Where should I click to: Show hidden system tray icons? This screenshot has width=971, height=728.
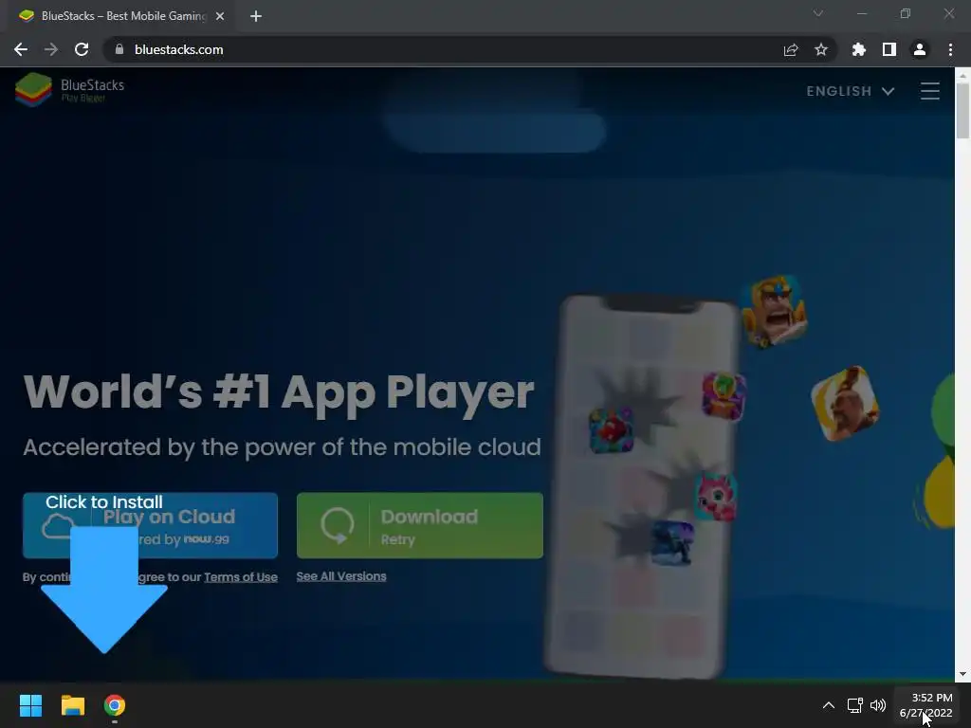[x=829, y=705]
